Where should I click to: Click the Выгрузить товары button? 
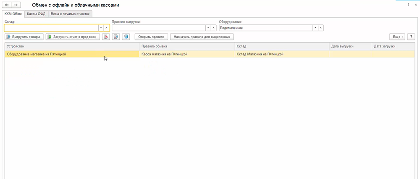click(24, 37)
